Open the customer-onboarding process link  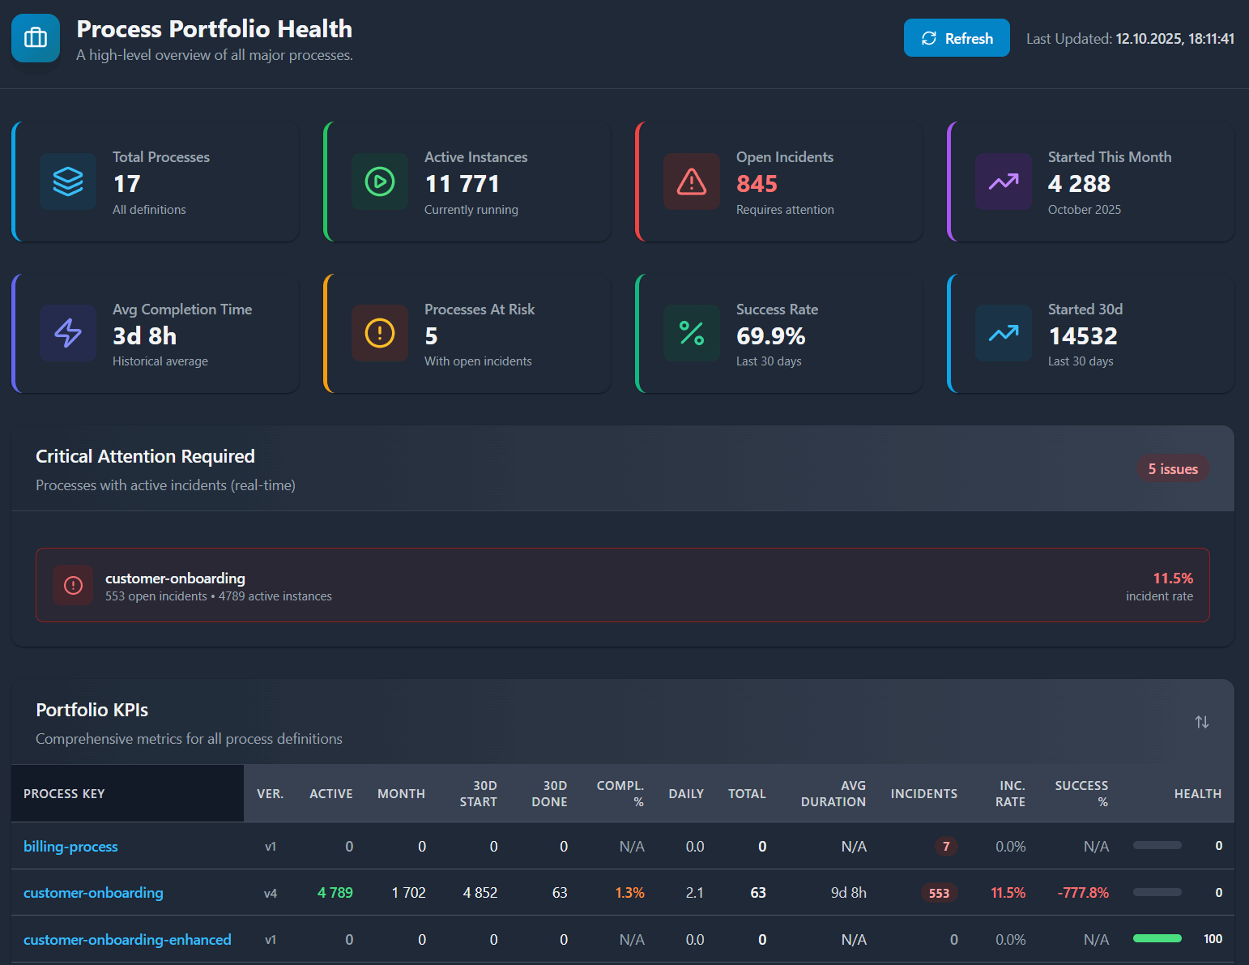click(x=93, y=892)
